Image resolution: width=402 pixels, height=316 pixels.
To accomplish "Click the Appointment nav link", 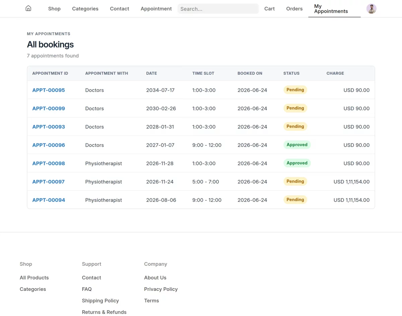I will click(156, 9).
